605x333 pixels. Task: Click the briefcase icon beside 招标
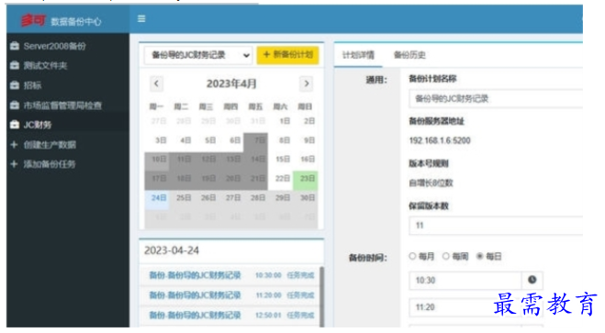pyautogui.click(x=15, y=84)
